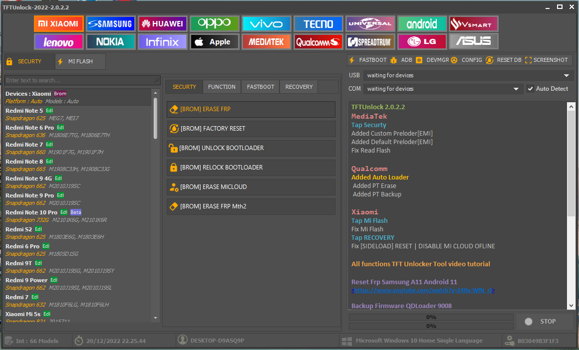This screenshot has width=579, height=350.
Task: Click log panel scroll up arrow
Action: click(571, 107)
